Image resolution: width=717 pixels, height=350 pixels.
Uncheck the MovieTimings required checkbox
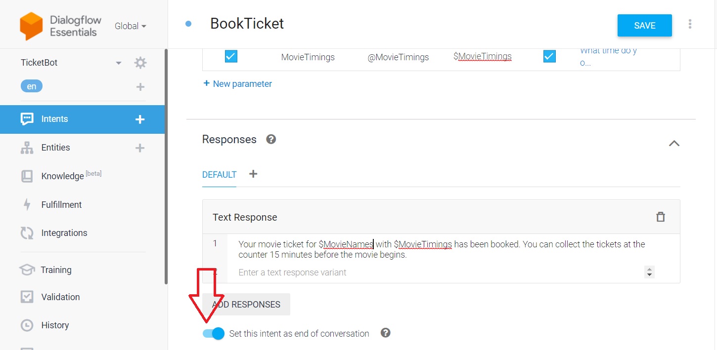click(230, 56)
